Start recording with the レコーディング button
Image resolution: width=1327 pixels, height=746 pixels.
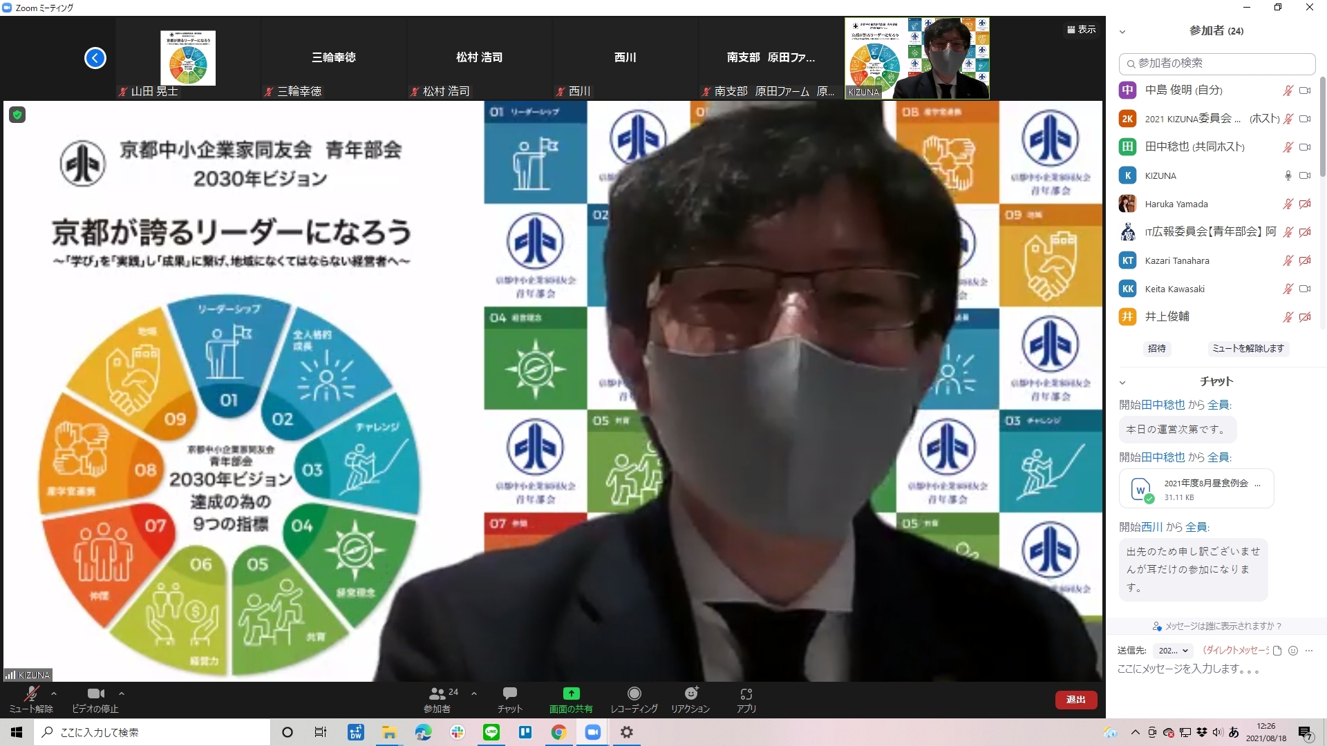coord(634,699)
